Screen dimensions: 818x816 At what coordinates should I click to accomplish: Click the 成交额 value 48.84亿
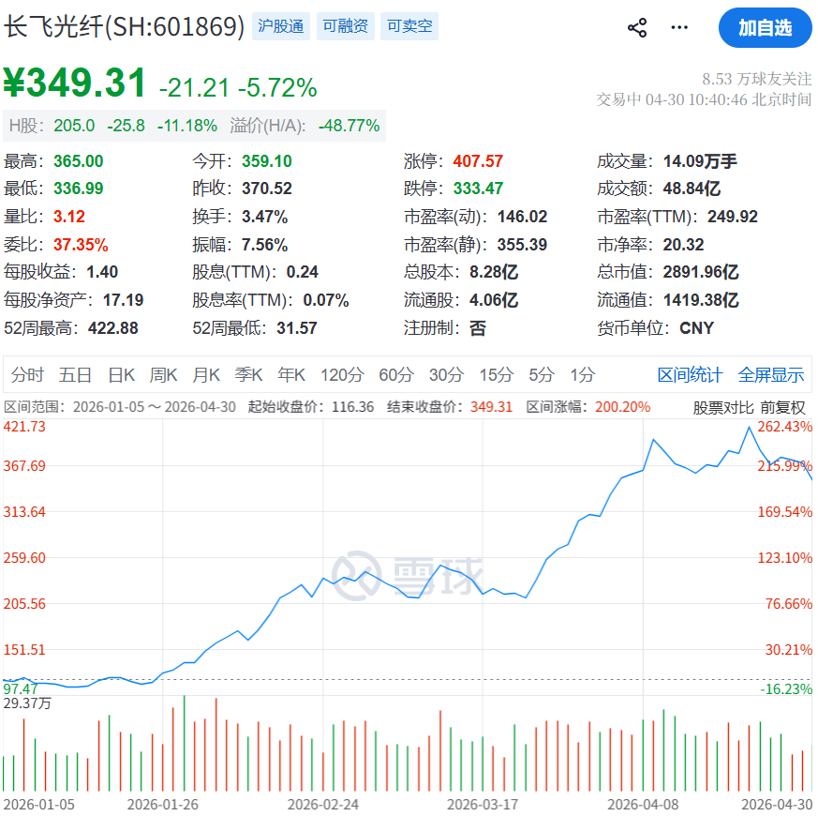(x=692, y=188)
